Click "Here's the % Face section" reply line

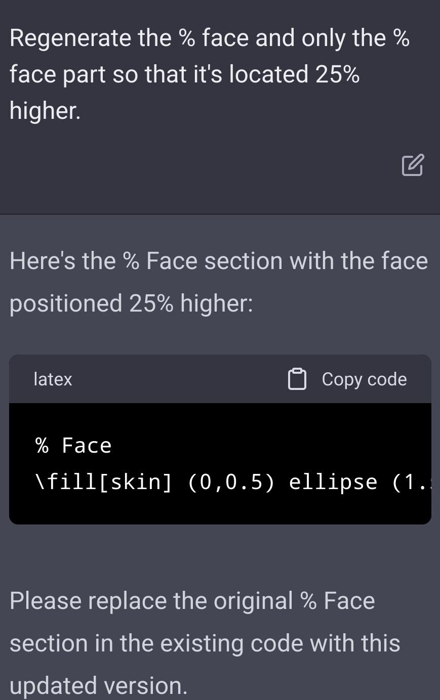coord(218,261)
